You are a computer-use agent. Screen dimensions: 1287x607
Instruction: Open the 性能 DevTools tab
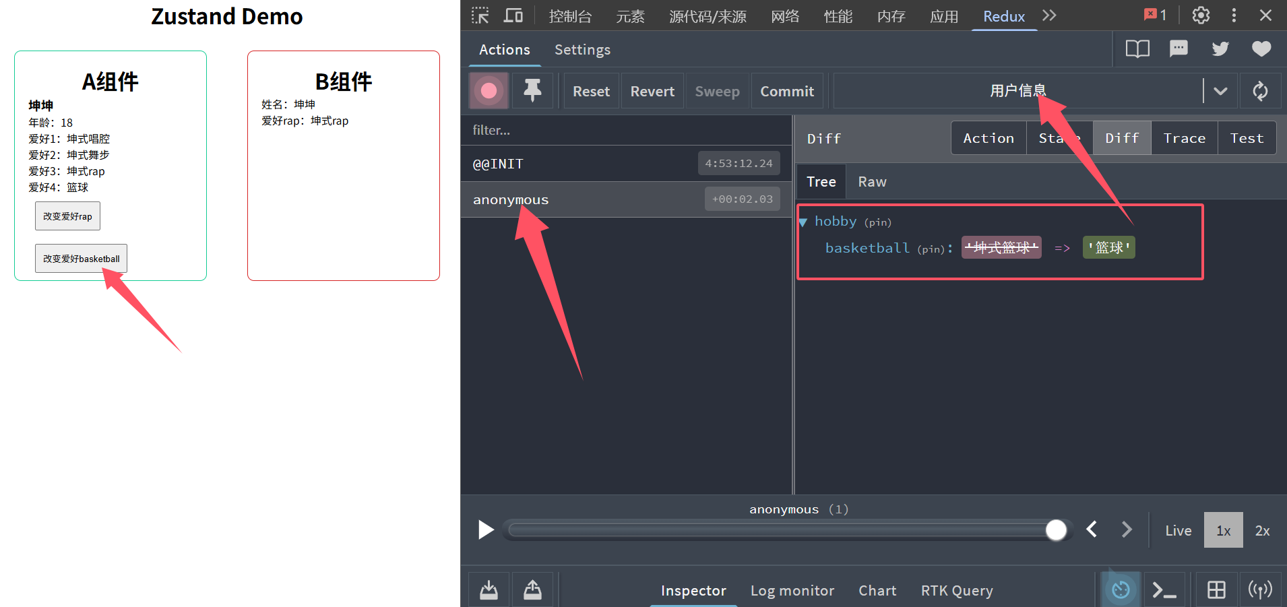click(x=838, y=16)
